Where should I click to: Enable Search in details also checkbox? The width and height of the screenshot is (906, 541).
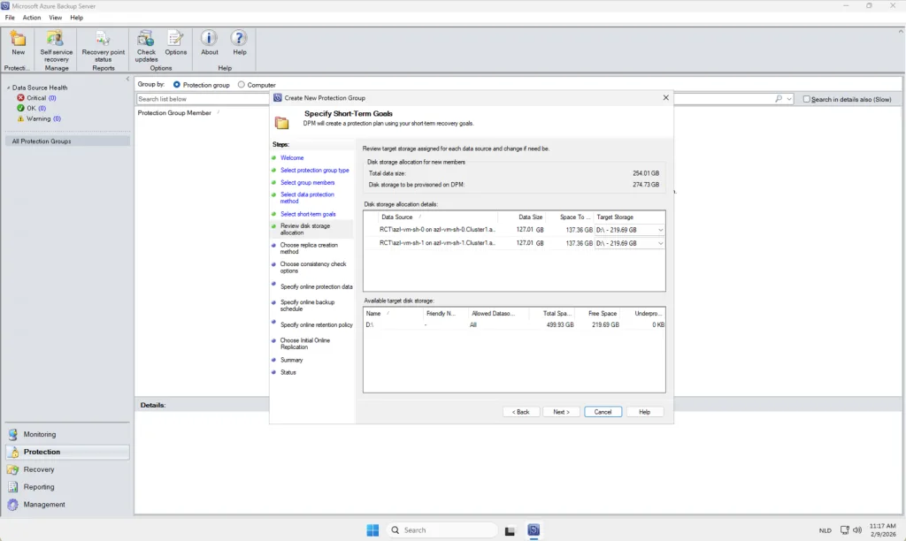coord(807,99)
